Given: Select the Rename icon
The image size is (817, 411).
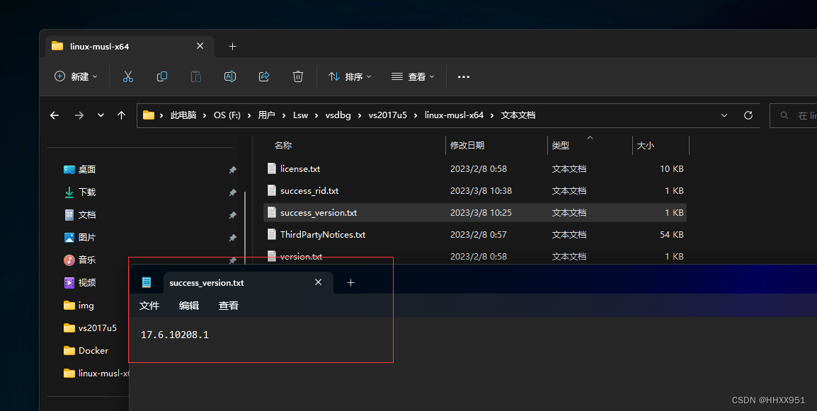Looking at the screenshot, I should tap(229, 76).
